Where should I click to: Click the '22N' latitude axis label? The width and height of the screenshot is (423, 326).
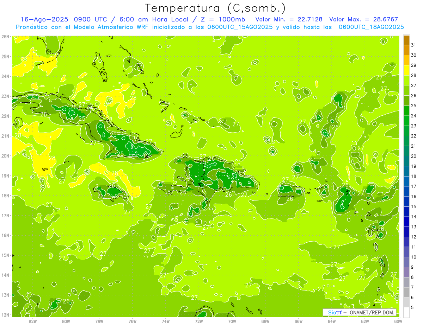click(5, 116)
